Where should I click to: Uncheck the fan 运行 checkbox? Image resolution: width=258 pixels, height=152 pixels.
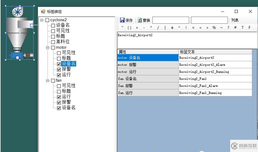[59, 97]
